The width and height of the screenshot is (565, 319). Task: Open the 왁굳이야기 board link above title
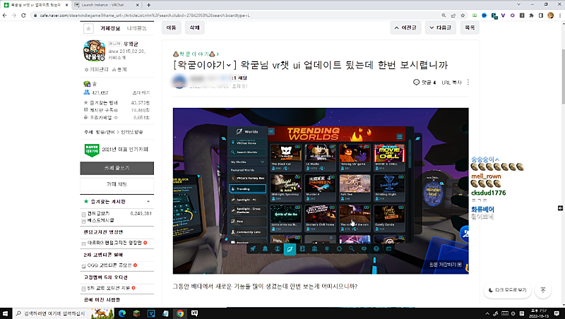click(x=196, y=54)
